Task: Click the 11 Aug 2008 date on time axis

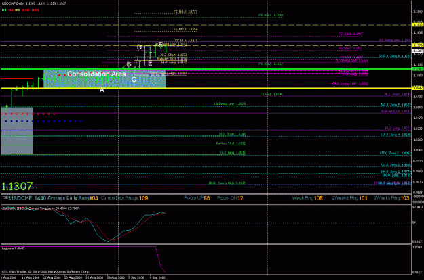Action: point(31,277)
